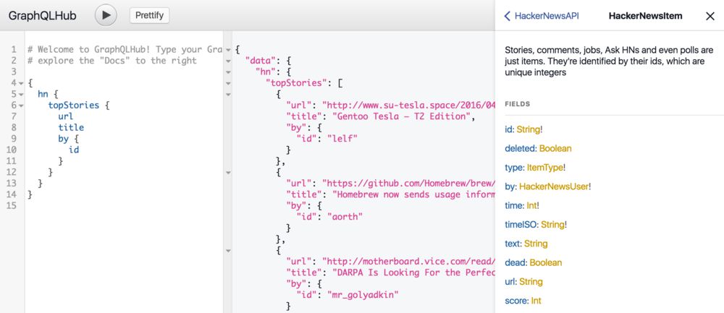724x313 pixels.
Task: Click the 'dead' field name in docs
Action: point(515,262)
